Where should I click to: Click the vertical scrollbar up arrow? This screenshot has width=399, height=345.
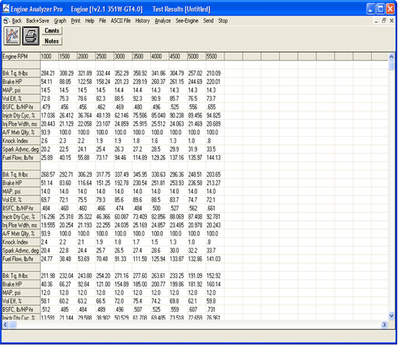[391, 57]
